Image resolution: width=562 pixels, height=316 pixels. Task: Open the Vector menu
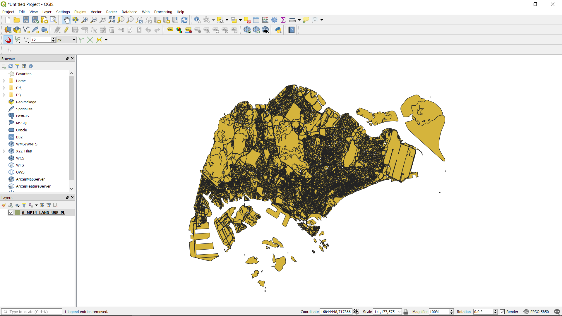tap(96, 12)
